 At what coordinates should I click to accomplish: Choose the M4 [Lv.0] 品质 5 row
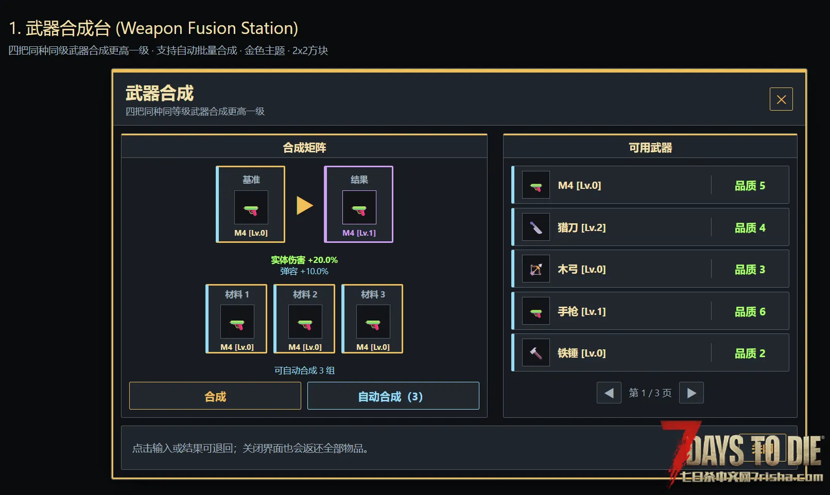(650, 185)
